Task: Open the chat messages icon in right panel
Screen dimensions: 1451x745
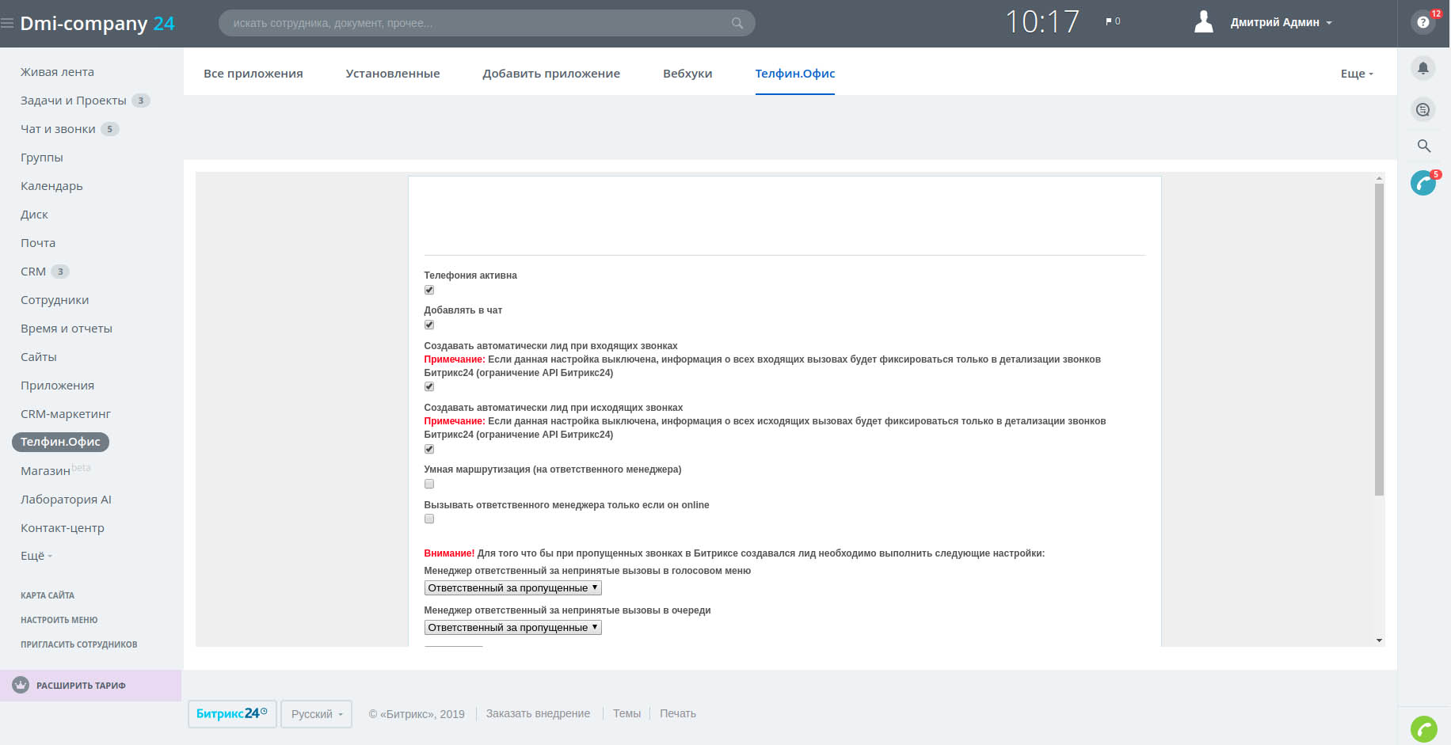Action: click(1422, 110)
